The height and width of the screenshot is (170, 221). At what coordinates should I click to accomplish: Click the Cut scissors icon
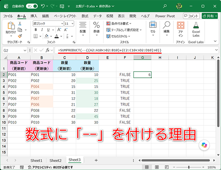coord(20,24)
